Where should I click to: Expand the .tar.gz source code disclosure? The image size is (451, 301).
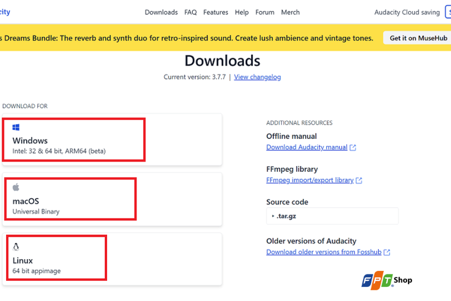pos(332,216)
